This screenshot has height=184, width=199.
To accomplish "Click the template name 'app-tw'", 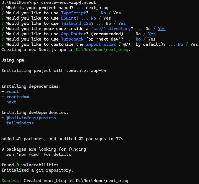I will (x=98, y=71).
